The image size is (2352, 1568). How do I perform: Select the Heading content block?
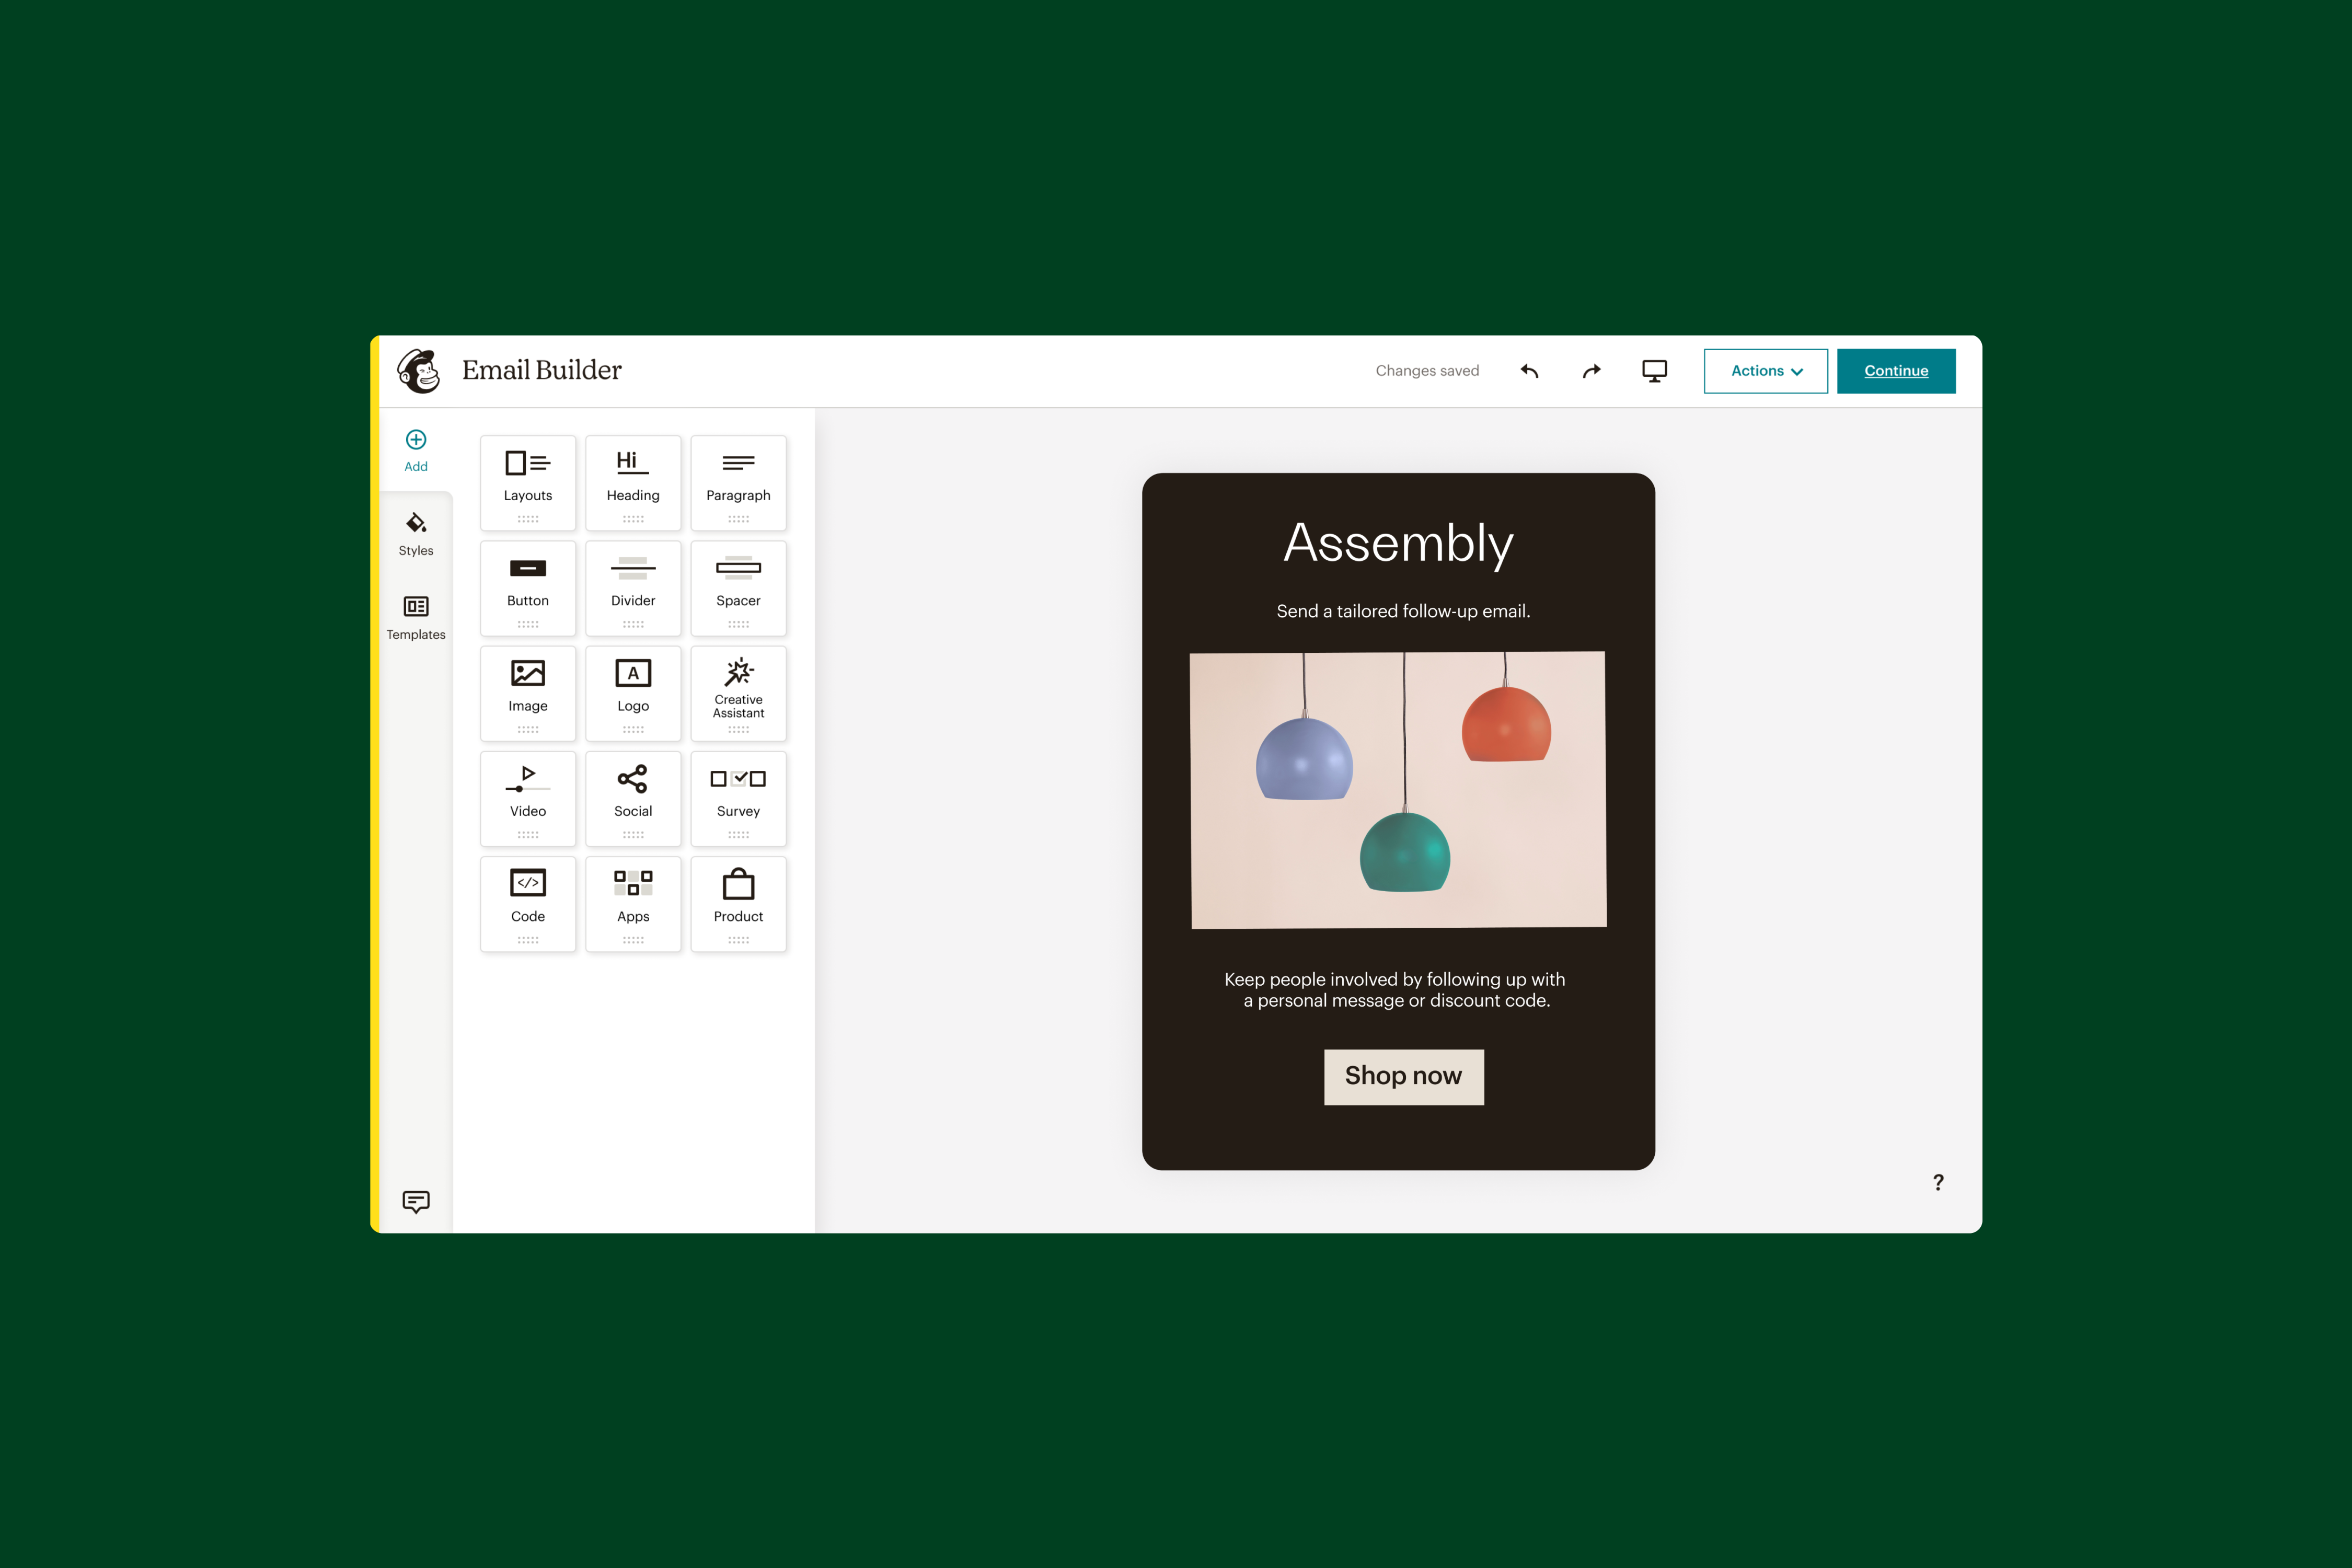[632, 474]
